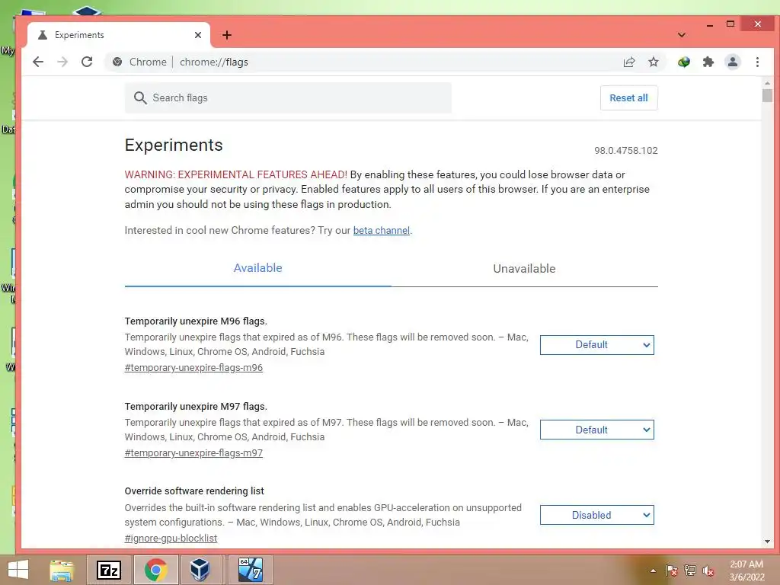This screenshot has height=585, width=780.
Task: Click the Reset all button
Action: click(628, 98)
